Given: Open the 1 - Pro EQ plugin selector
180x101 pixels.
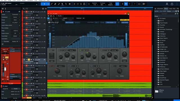Looking at the screenshot, I should coord(60,16).
